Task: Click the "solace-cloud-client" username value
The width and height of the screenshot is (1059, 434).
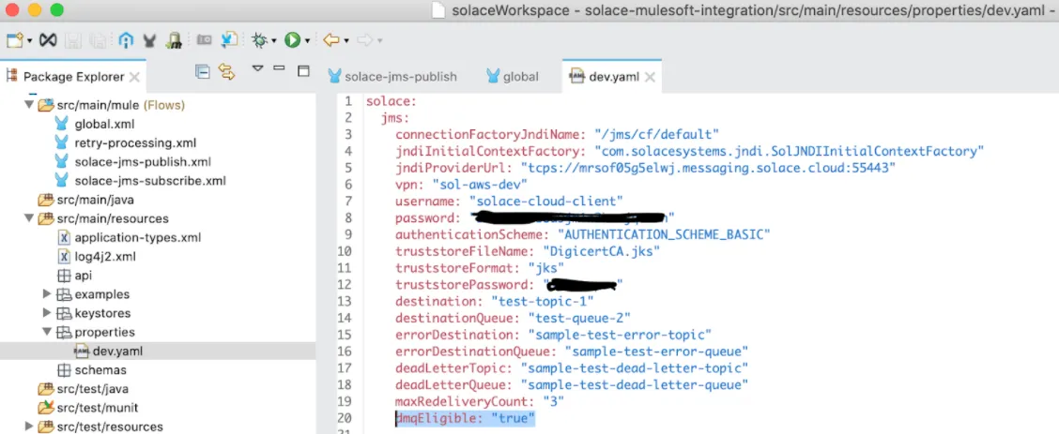Action: (546, 201)
